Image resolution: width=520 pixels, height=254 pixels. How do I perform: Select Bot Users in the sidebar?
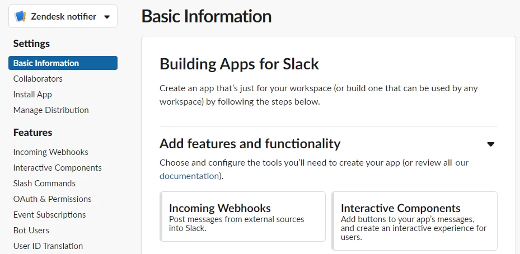(31, 231)
